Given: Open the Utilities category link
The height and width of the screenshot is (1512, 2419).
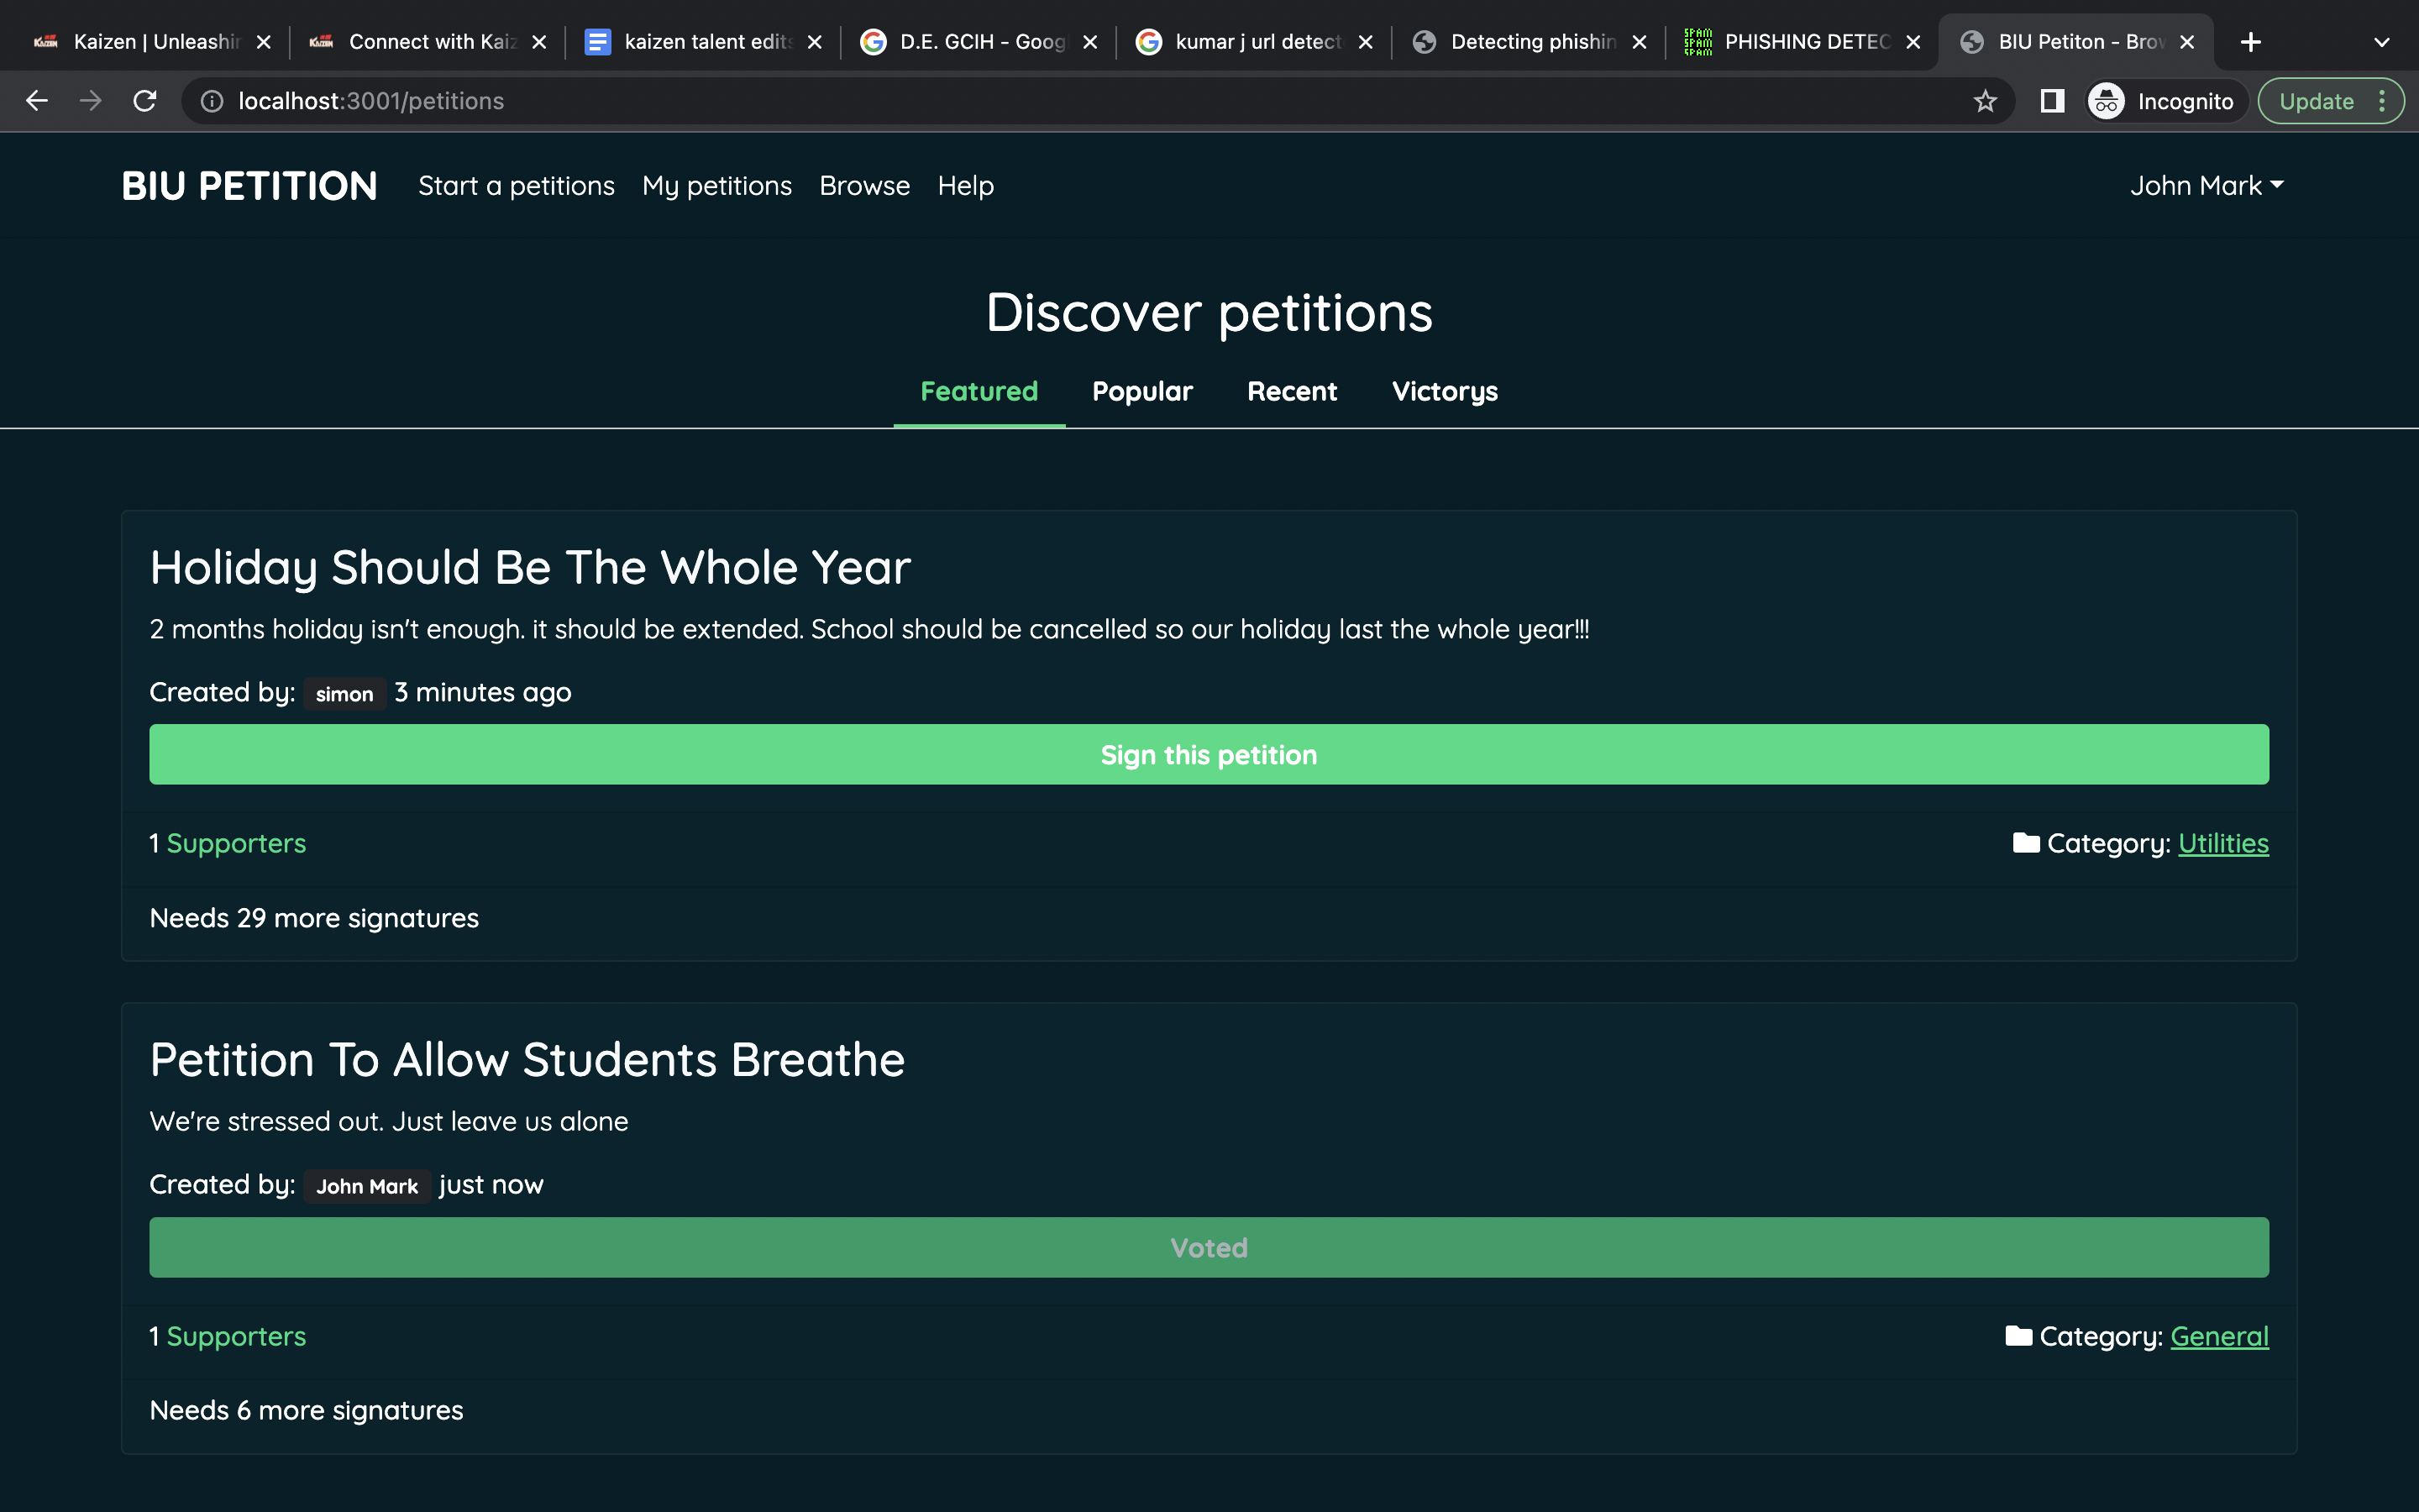Looking at the screenshot, I should coord(2223,844).
